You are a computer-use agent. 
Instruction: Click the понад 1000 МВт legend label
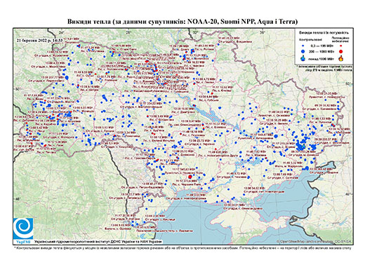point(321,58)
